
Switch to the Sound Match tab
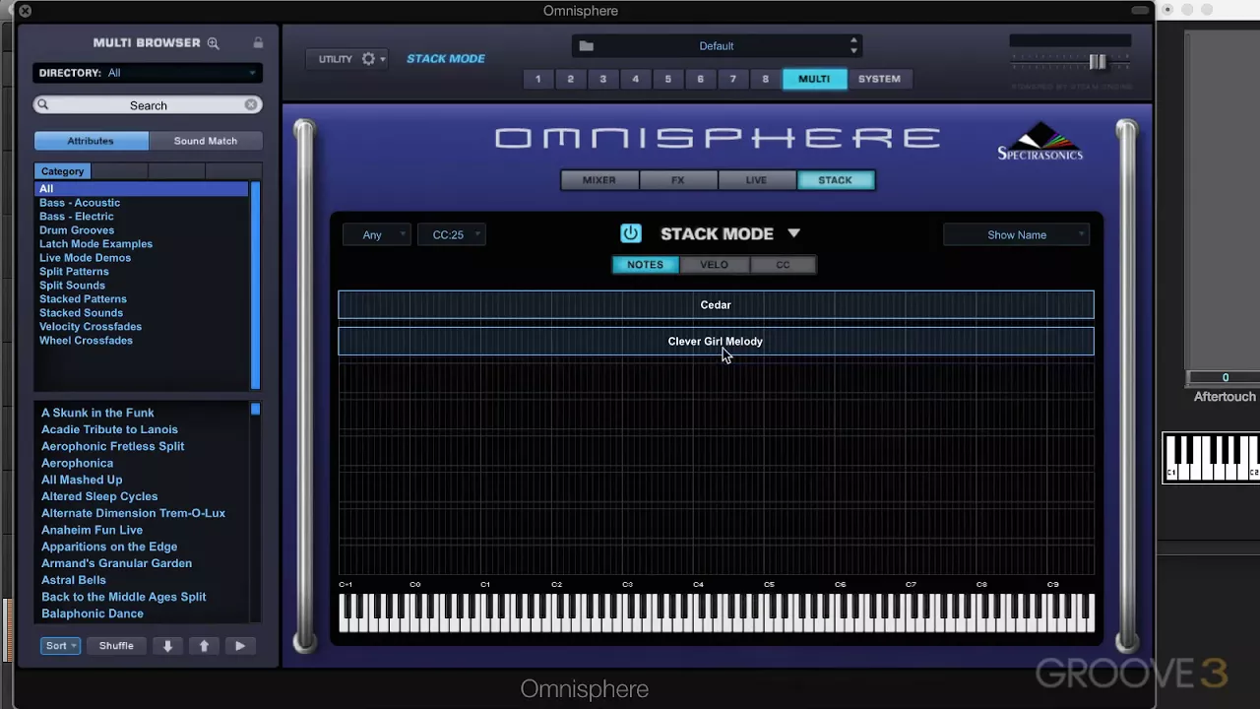click(206, 141)
